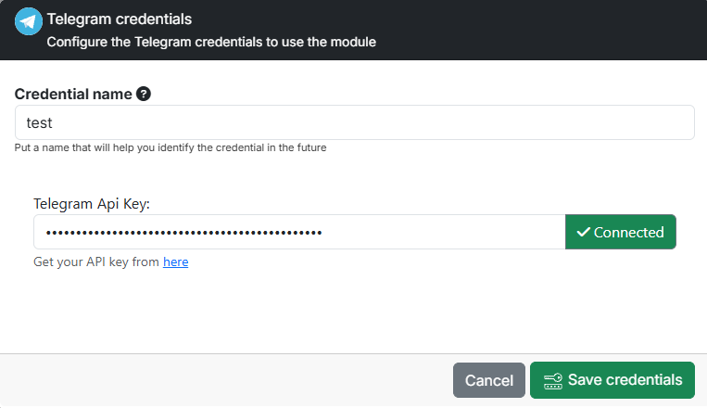The image size is (707, 408).
Task: Click the 'Save credentials' button text
Action: point(625,380)
